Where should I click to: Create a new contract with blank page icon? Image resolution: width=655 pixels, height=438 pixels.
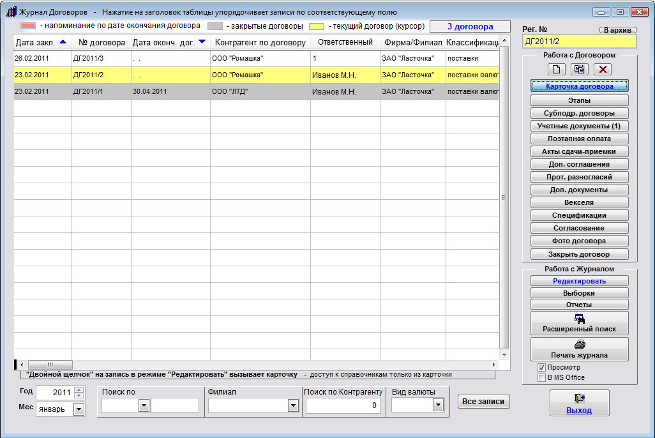[557, 70]
